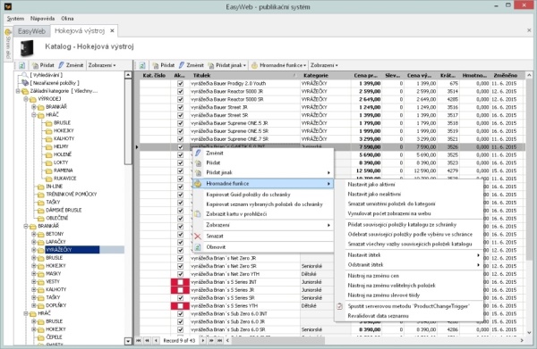Switch to the EasyWeb tab
The width and height of the screenshot is (537, 349).
pos(31,31)
